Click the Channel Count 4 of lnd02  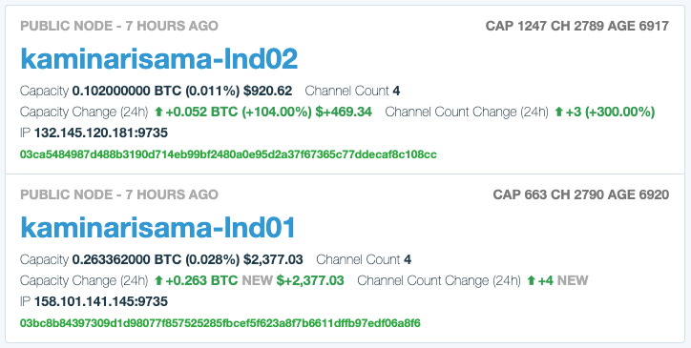tap(352, 92)
